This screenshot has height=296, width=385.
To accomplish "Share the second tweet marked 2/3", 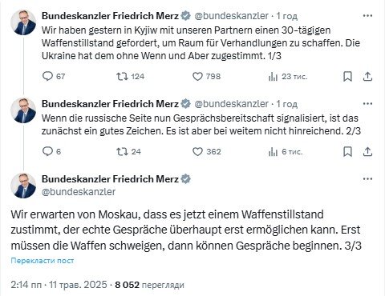I will coord(367,152).
